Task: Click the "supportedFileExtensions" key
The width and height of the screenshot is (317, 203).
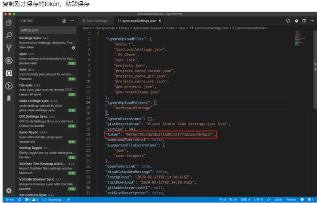Action: tap(133, 145)
